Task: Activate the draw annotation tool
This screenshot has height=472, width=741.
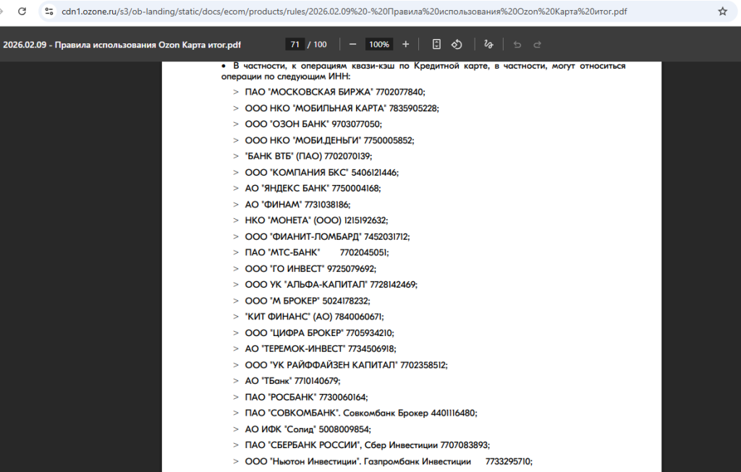Action: click(488, 44)
